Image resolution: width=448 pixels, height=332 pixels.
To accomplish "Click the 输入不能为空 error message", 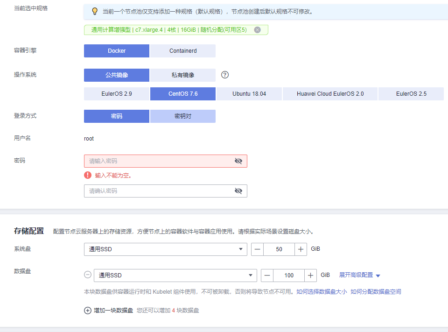I will coord(113,175).
